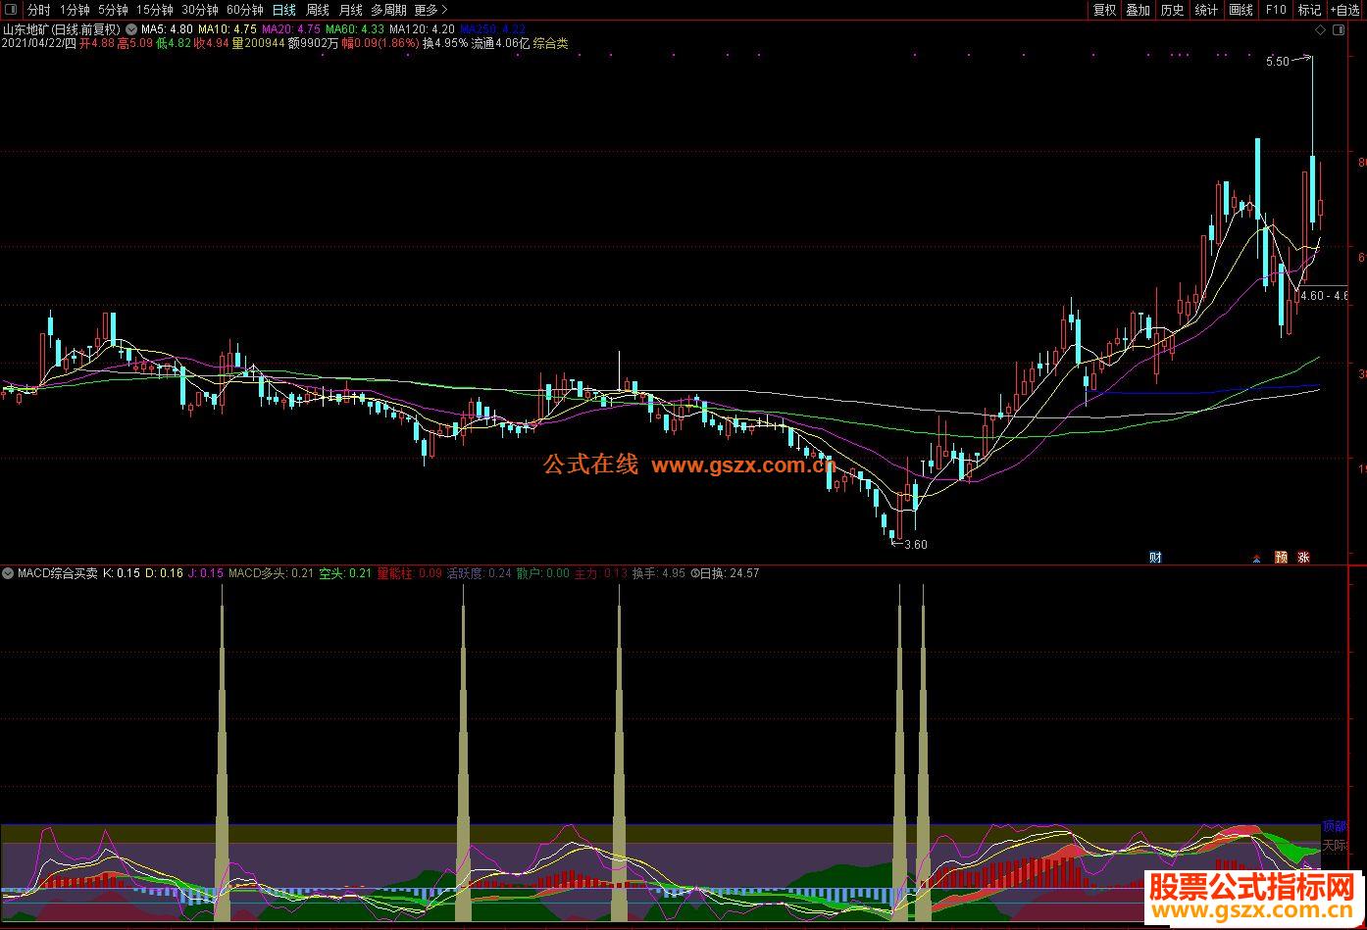This screenshot has width=1367, height=930.
Task: Click the MA60: 4.33 label
Action: tap(355, 29)
